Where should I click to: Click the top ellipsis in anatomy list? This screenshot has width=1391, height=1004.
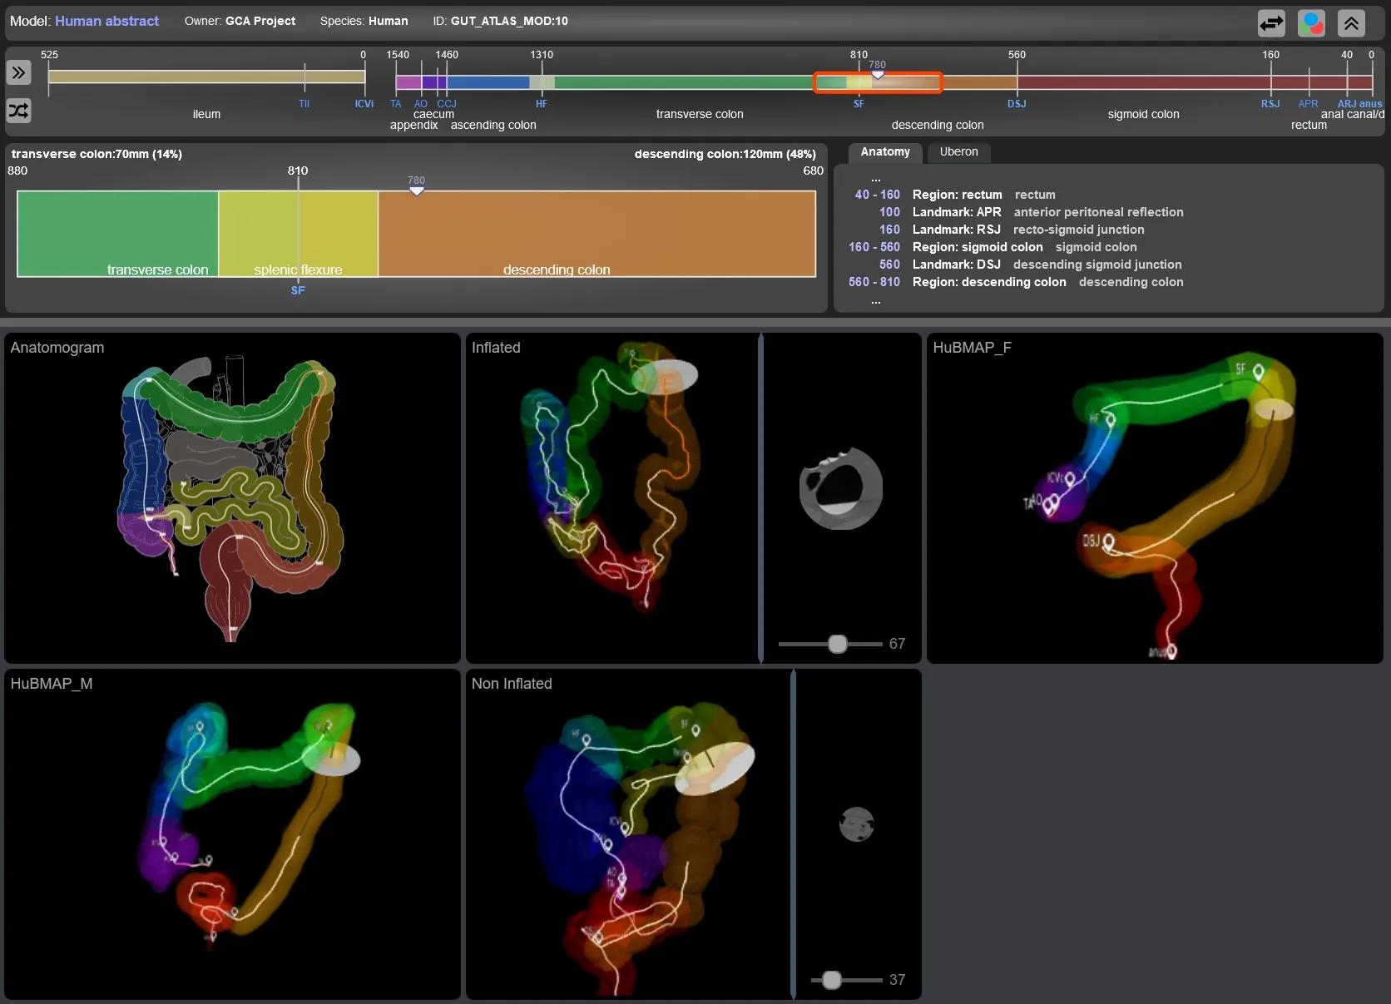875,178
